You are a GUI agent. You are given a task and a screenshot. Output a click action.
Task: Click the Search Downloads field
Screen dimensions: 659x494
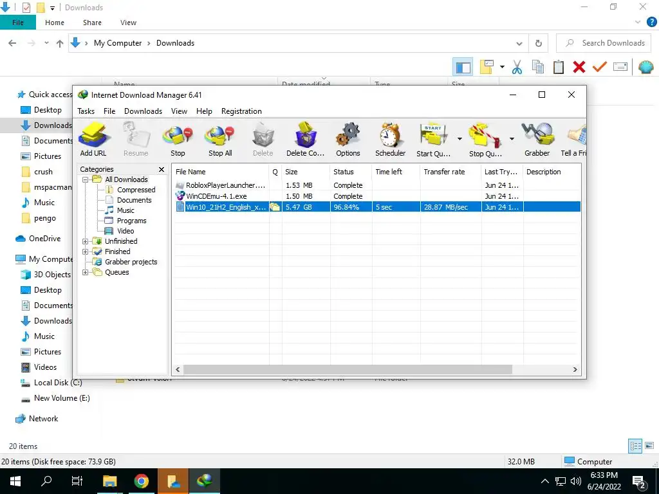point(604,43)
